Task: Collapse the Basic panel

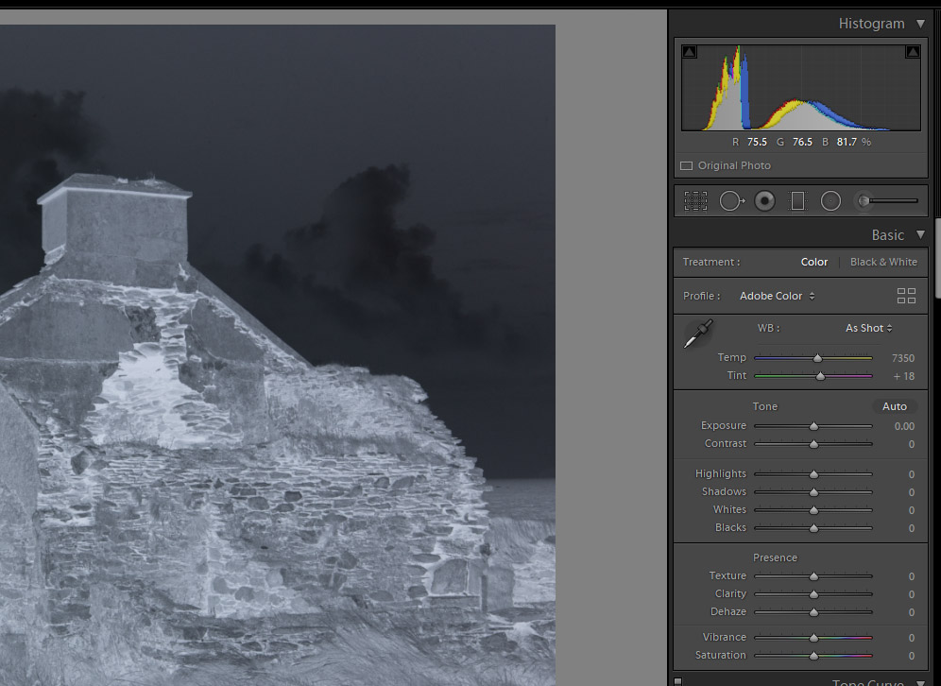Action: tap(921, 235)
